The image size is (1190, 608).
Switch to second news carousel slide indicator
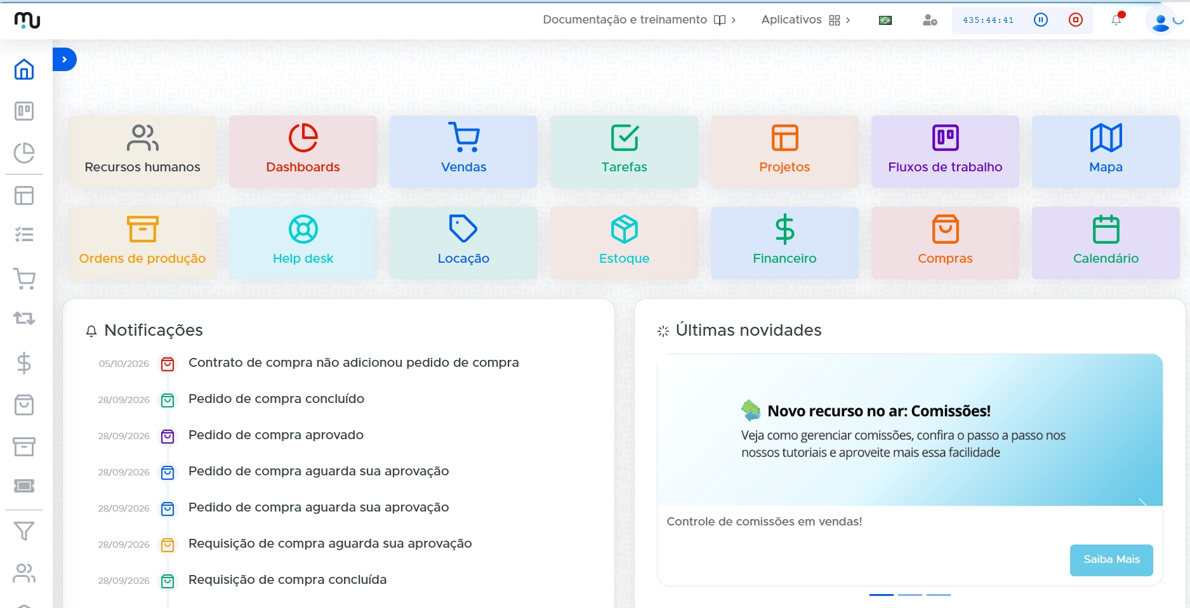(910, 595)
